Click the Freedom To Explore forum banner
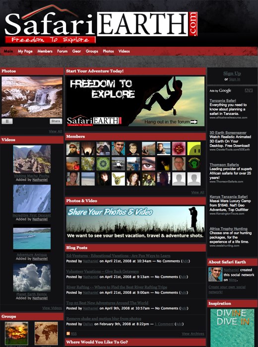The height and width of the screenshot is (347, 258). tap(135, 101)
